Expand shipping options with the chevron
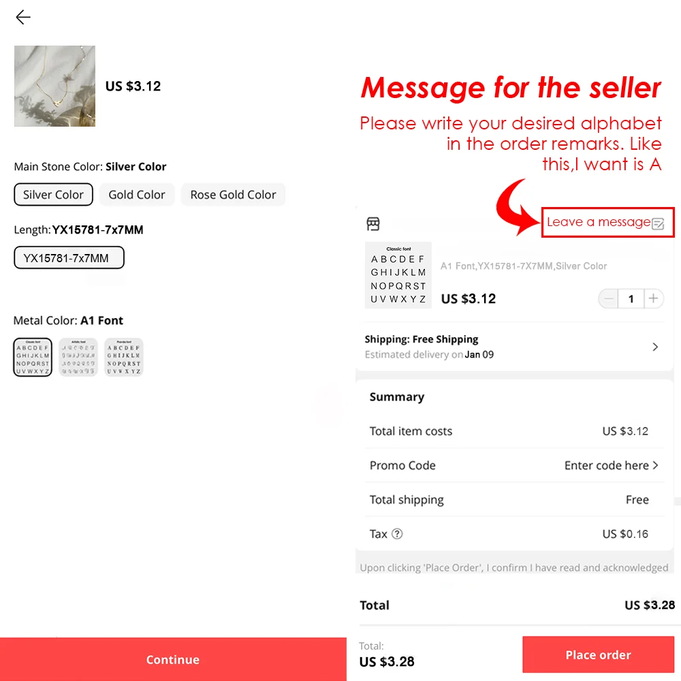 pos(655,347)
